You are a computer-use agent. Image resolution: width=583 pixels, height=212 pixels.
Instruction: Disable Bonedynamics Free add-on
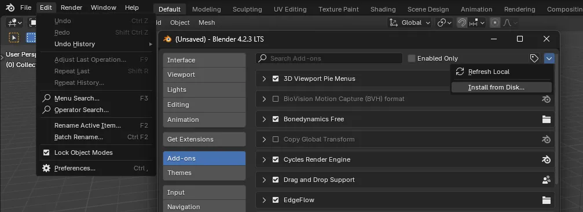click(x=276, y=119)
